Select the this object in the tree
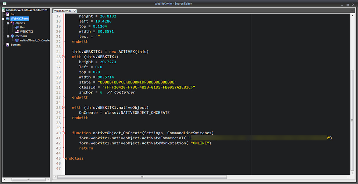 22,27
